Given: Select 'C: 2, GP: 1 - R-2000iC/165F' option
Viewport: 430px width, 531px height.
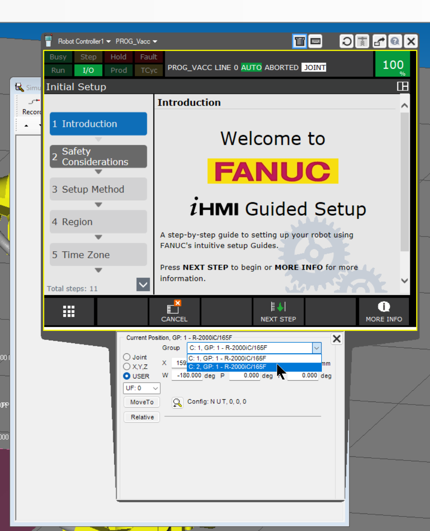Looking at the screenshot, I should pos(254,367).
